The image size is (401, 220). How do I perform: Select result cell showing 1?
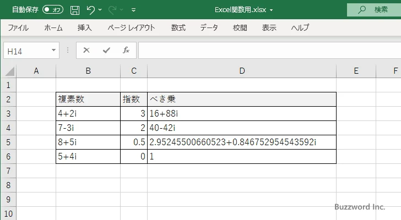[242, 156]
